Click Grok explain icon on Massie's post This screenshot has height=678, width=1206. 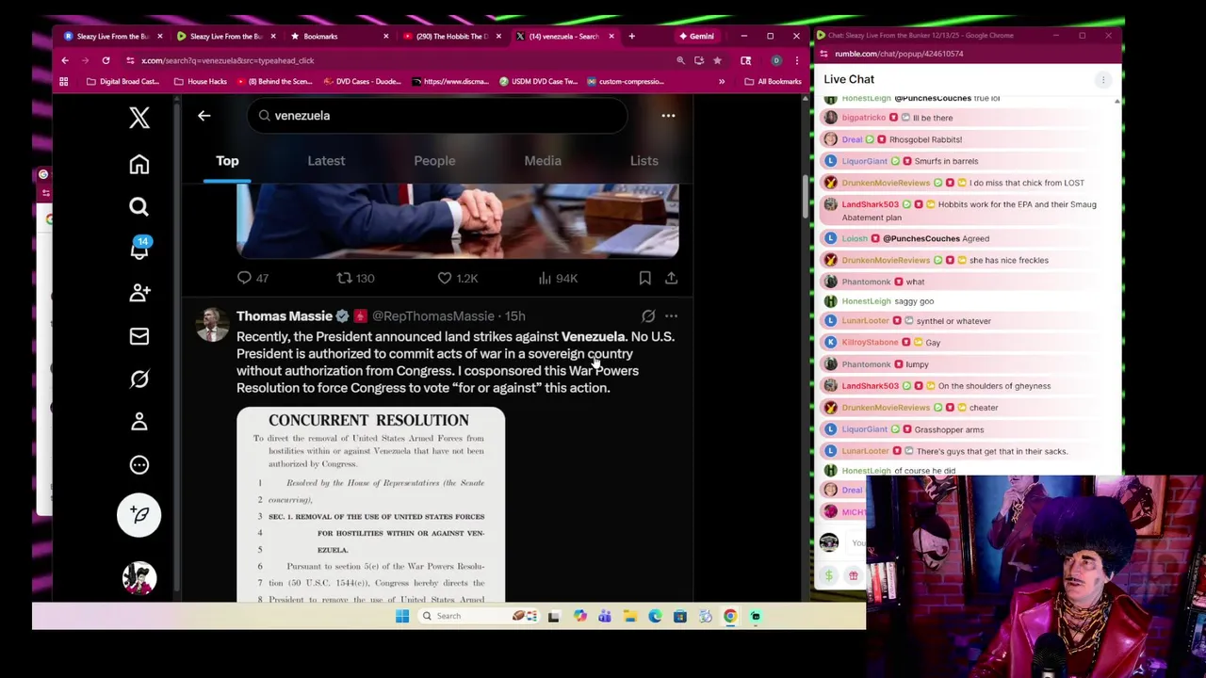[x=648, y=316]
